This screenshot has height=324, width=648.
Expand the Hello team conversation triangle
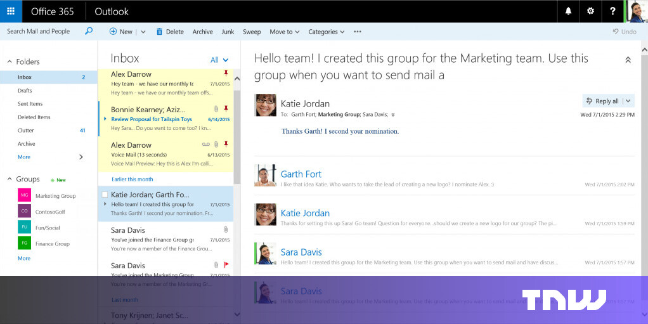click(x=105, y=204)
